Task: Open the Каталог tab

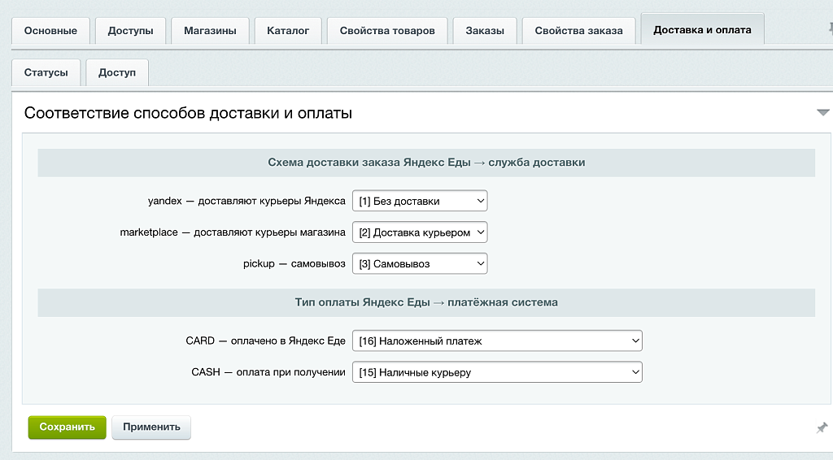Action: click(288, 31)
